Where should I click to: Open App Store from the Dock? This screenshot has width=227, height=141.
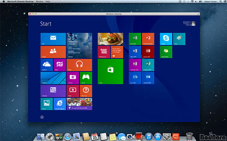point(158,137)
